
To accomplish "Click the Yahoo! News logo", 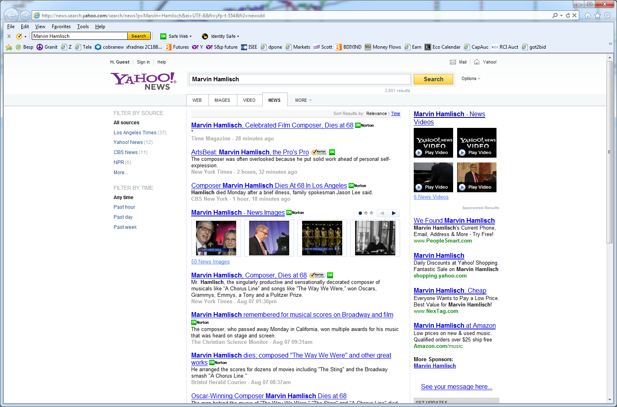I will [x=143, y=81].
